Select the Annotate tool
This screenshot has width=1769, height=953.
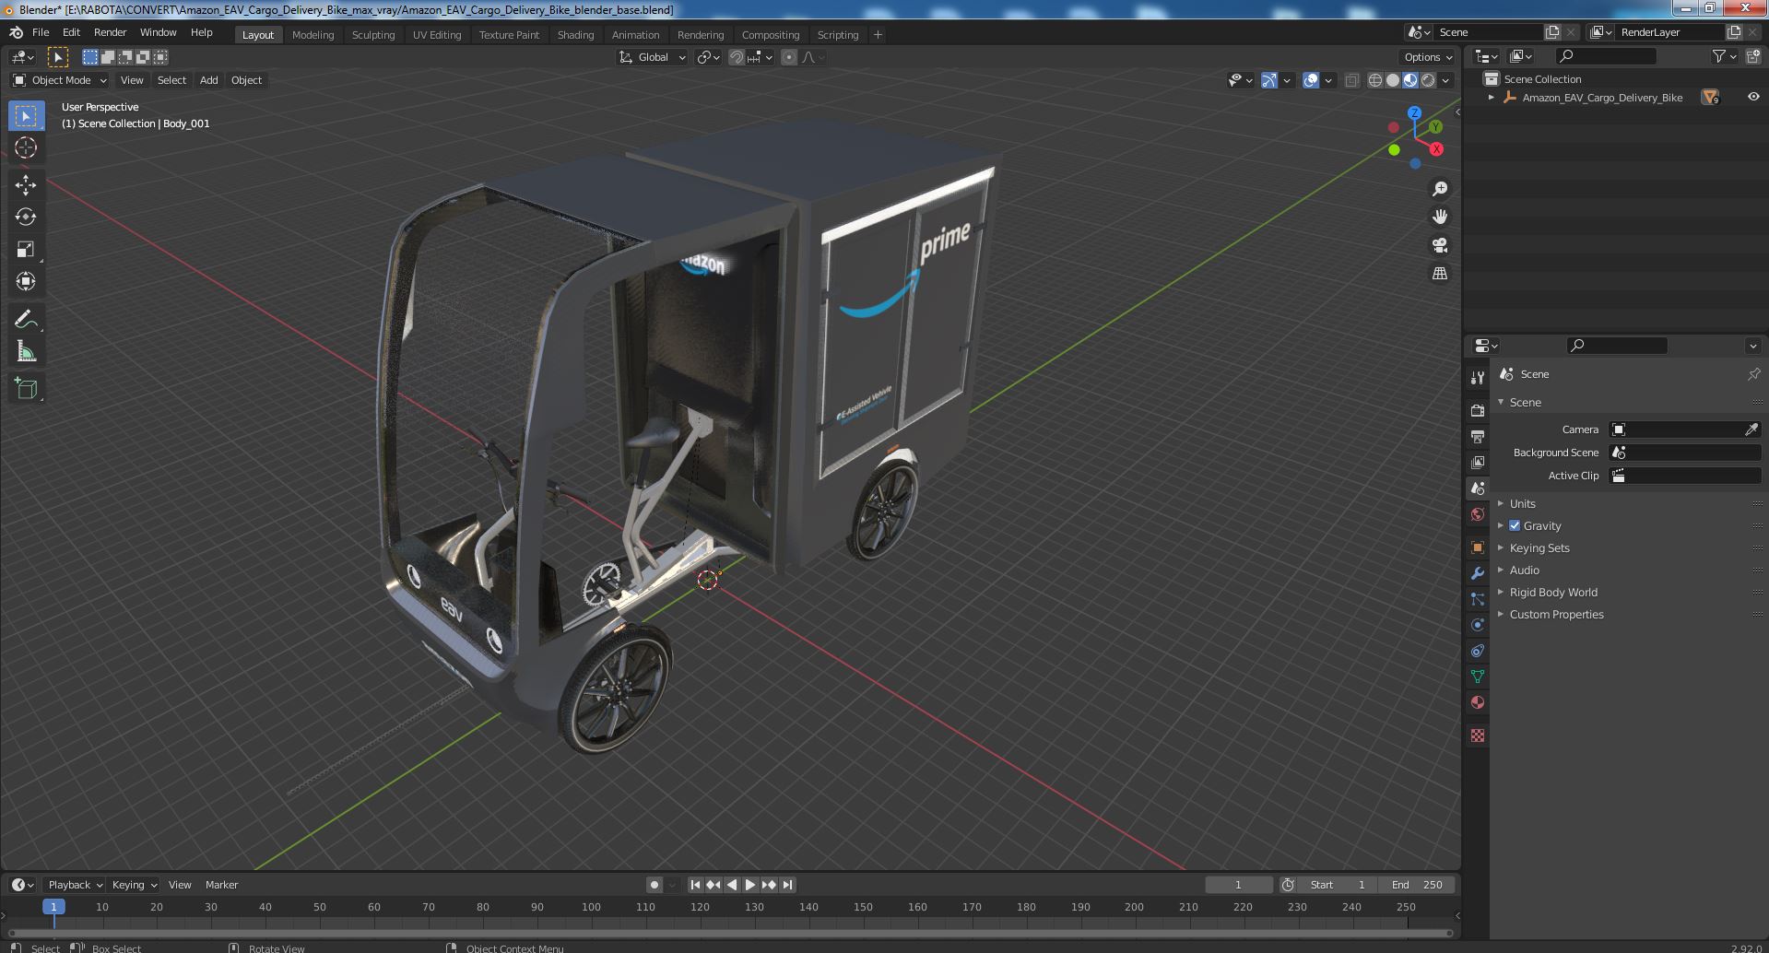pyautogui.click(x=26, y=319)
